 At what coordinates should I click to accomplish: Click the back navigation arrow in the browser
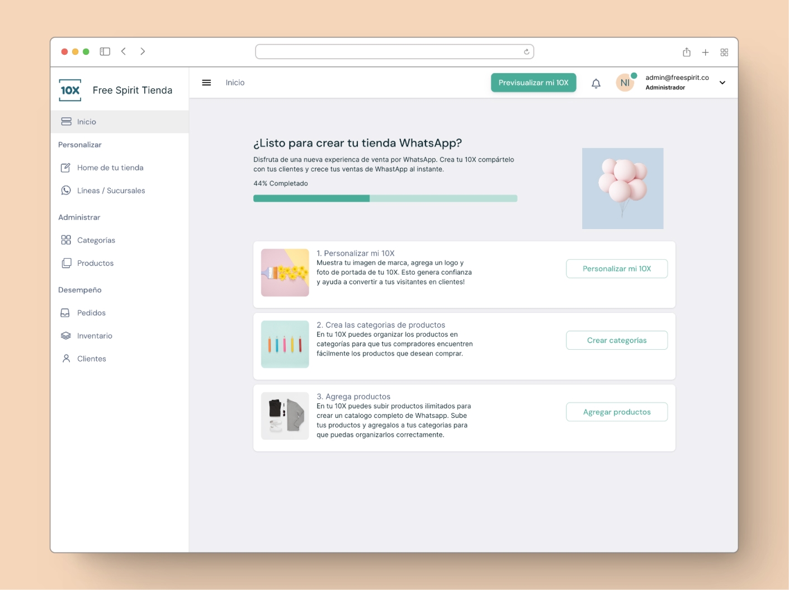[x=124, y=51]
